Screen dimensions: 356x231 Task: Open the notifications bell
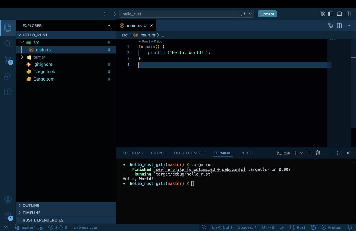(x=350, y=227)
